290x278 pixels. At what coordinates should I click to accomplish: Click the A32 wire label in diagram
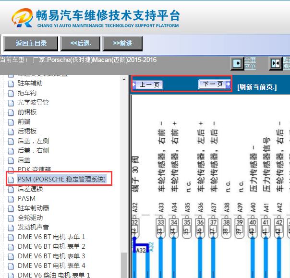(141, 250)
